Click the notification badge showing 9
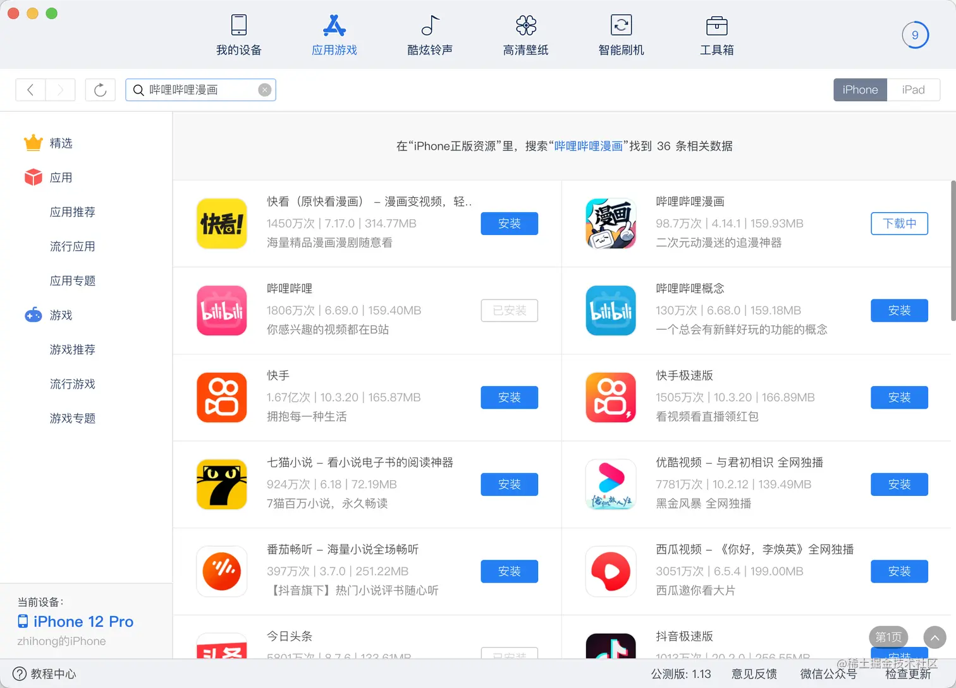This screenshot has height=688, width=956. pyautogui.click(x=915, y=35)
